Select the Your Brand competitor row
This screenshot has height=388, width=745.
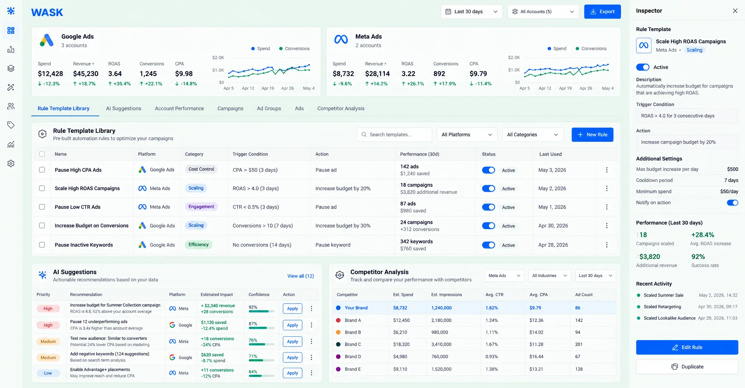pos(474,308)
